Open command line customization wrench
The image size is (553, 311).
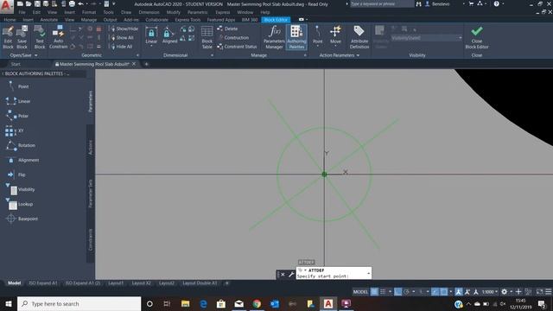[x=291, y=275]
